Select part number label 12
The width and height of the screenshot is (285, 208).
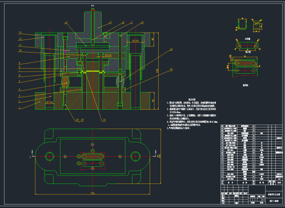pos(20,39)
